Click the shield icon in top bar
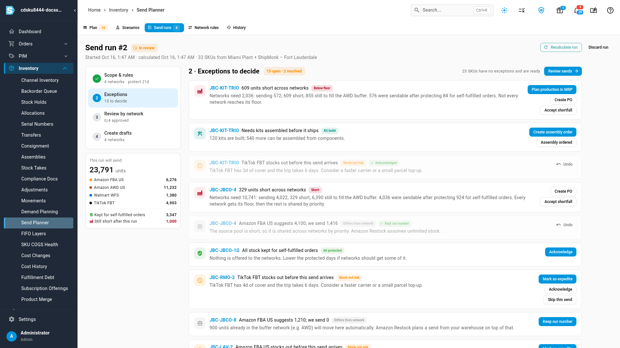 point(542,10)
